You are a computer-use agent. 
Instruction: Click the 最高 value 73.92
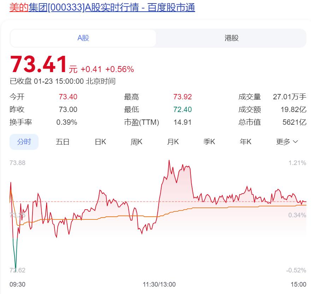[183, 97]
